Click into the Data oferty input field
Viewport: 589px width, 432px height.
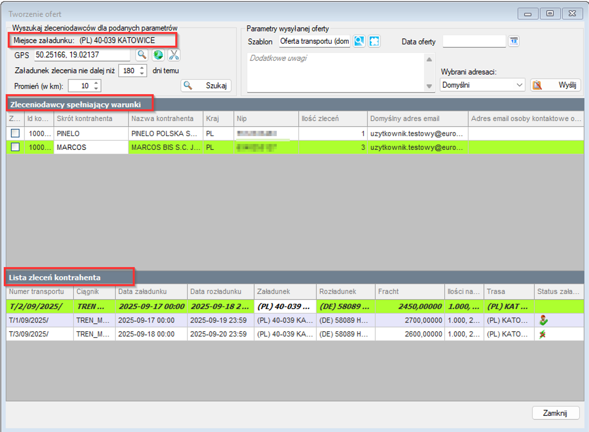pyautogui.click(x=474, y=41)
